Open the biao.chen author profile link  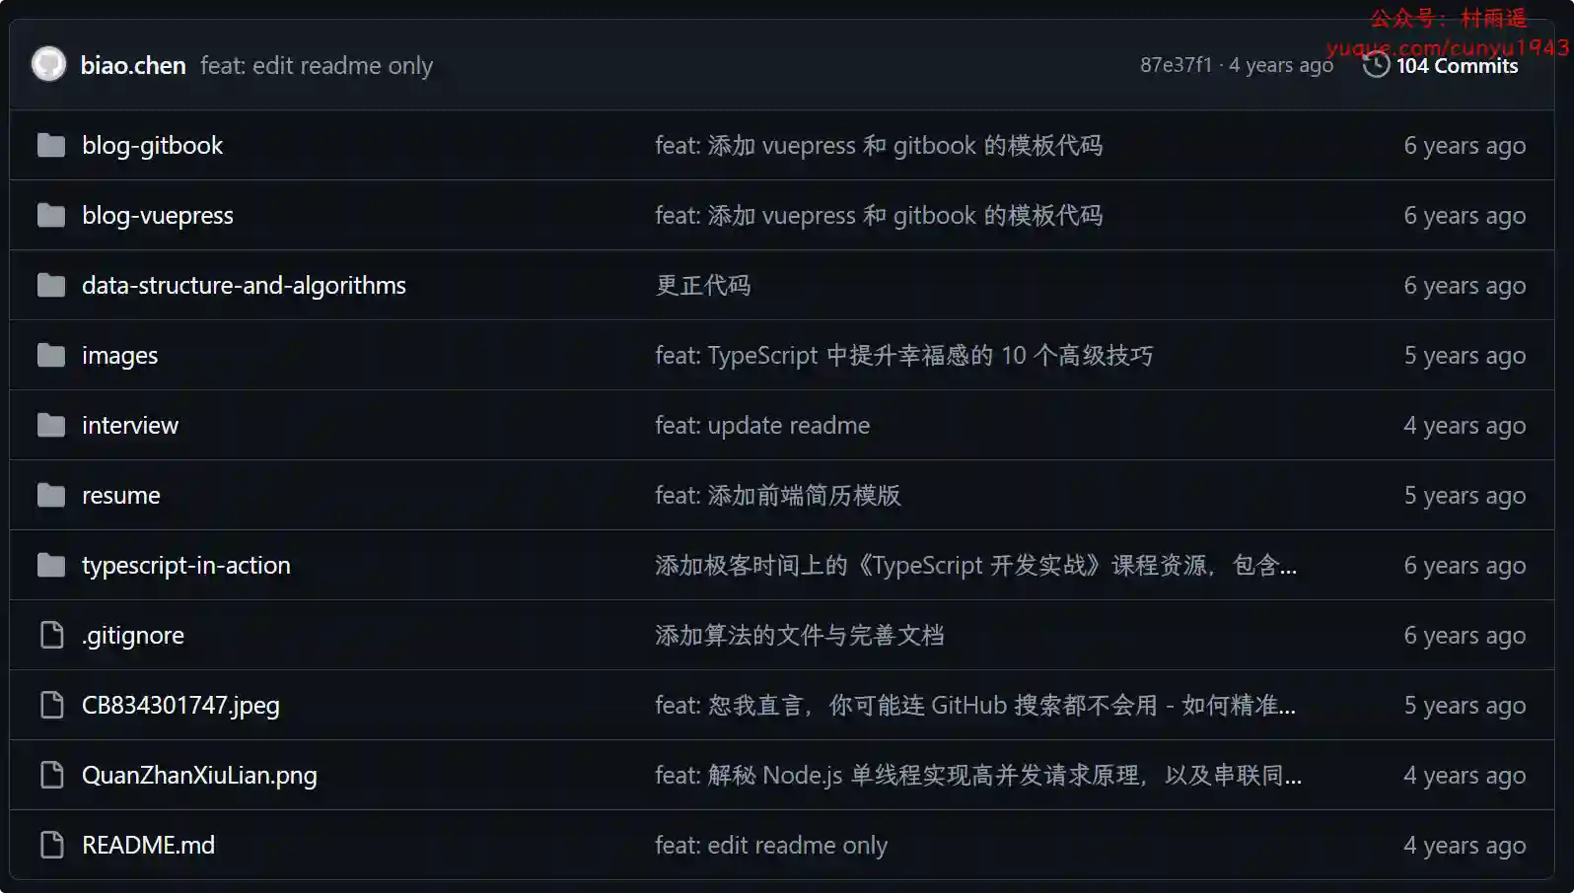[133, 66]
